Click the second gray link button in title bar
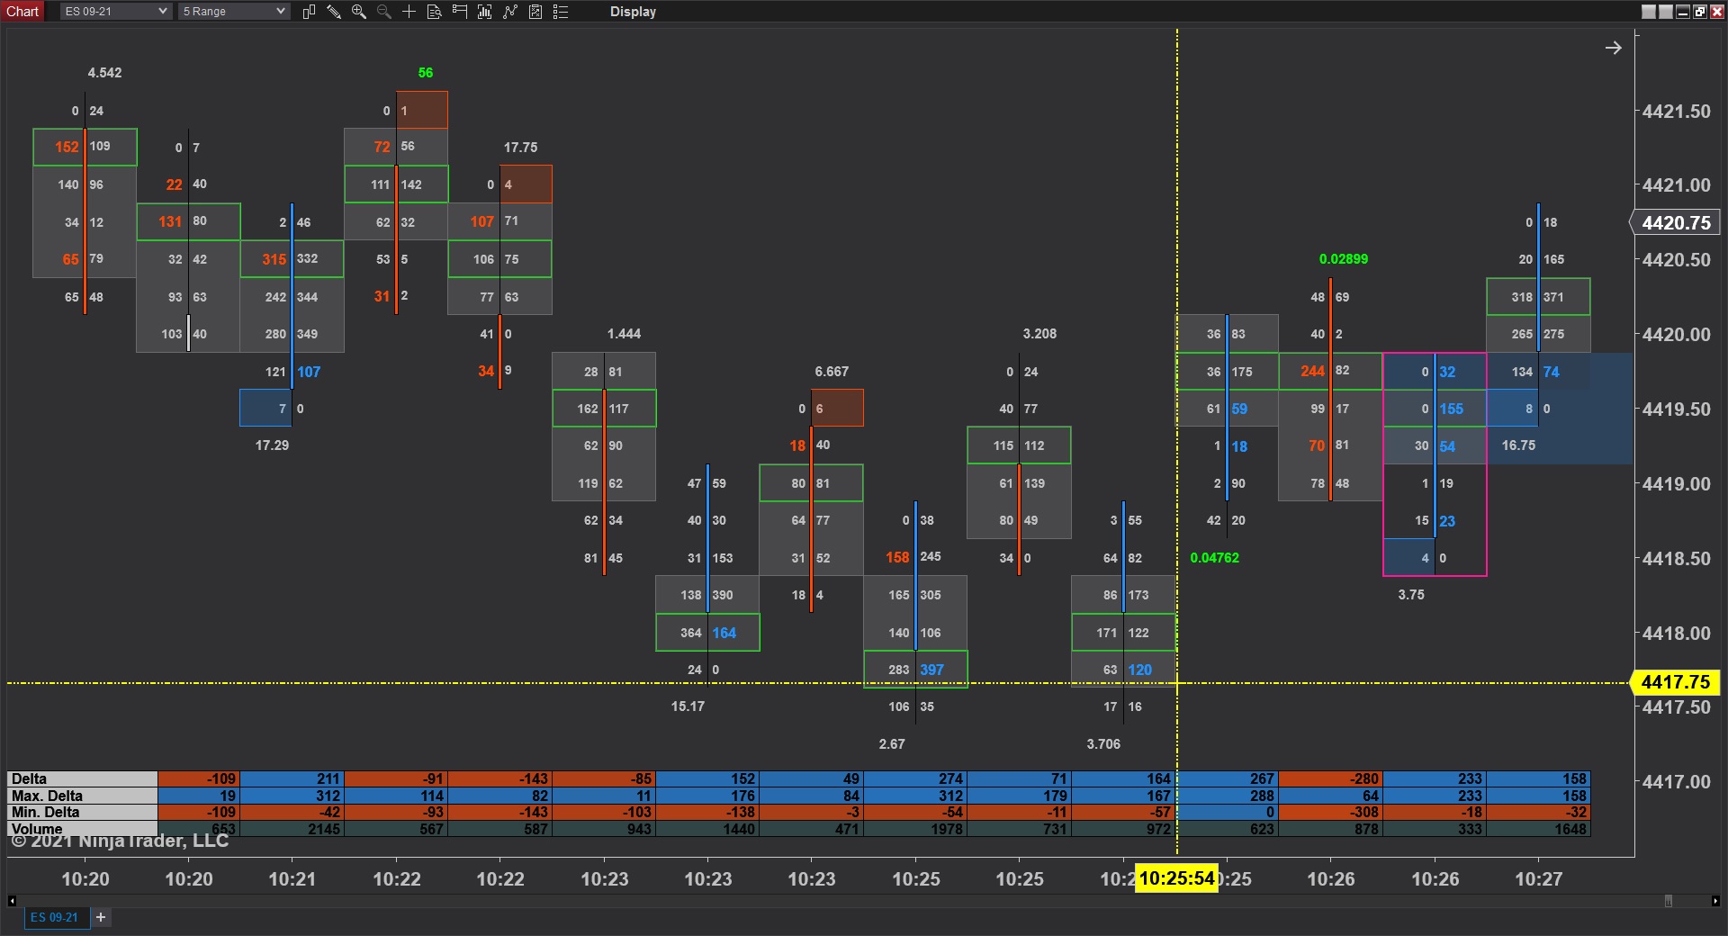Image resolution: width=1728 pixels, height=936 pixels. pos(1666,12)
